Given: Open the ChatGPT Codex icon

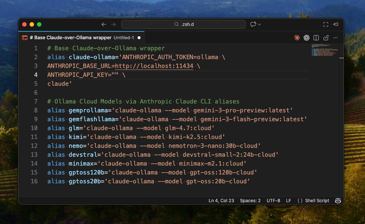Looking at the screenshot, I should pyautogui.click(x=306, y=38).
